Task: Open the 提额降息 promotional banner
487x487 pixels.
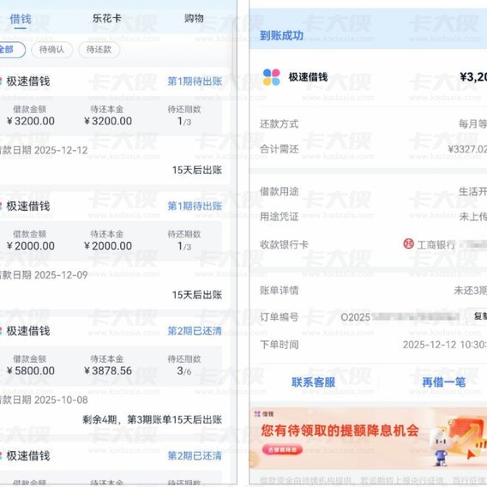Action: (x=368, y=438)
